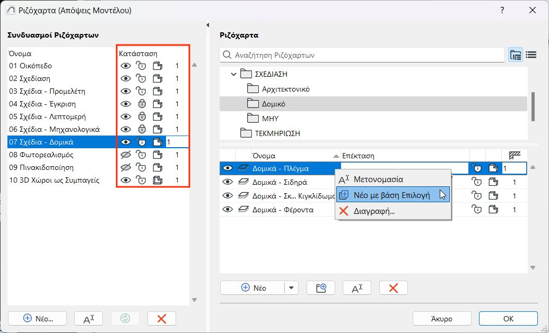Switch to flat list view of layers
549x333 pixels.
tap(531, 55)
